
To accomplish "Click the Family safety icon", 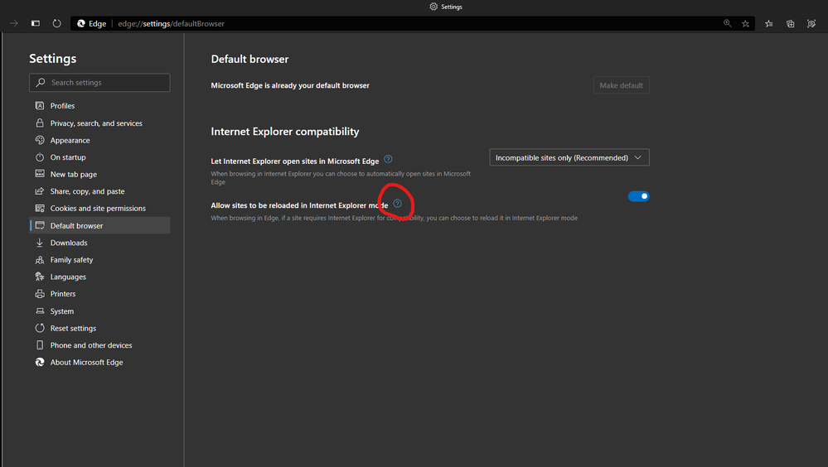I will [40, 260].
